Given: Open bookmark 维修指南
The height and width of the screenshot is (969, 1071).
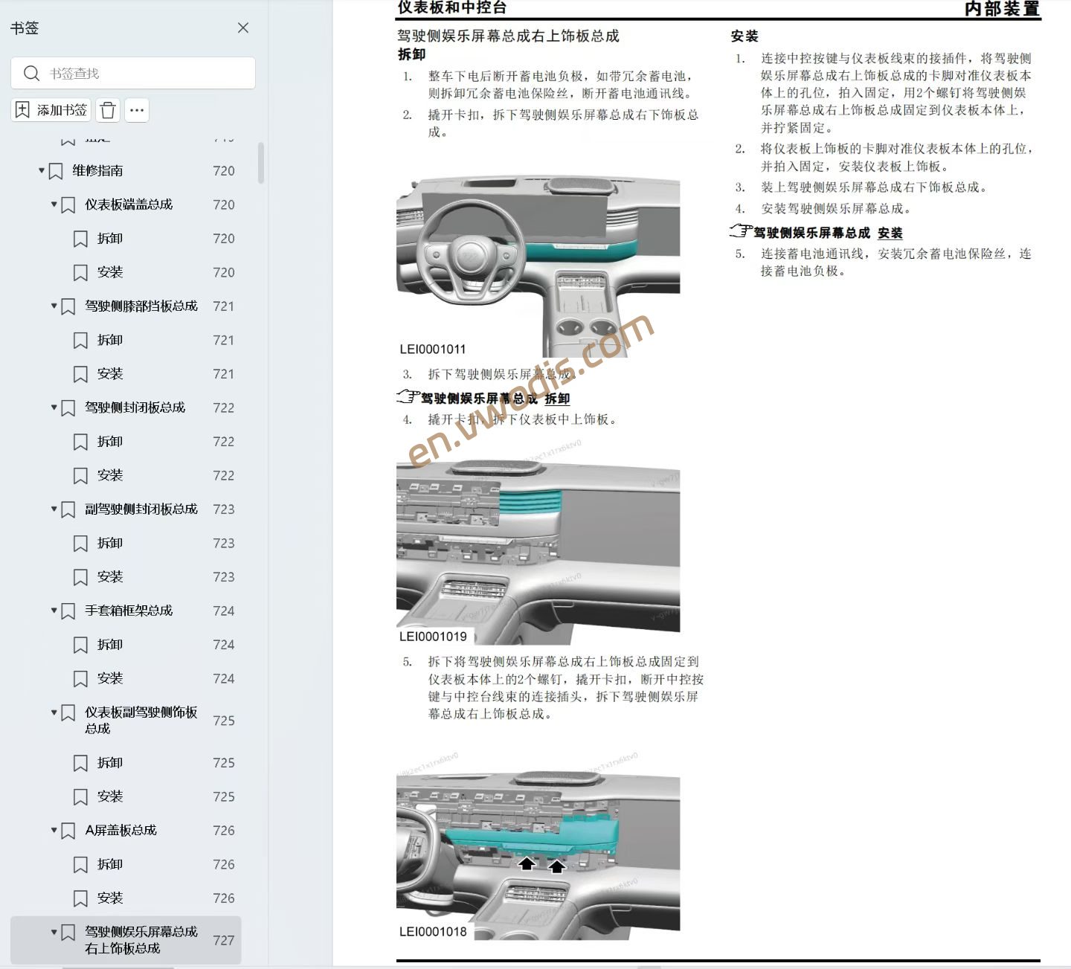Looking at the screenshot, I should point(97,170).
